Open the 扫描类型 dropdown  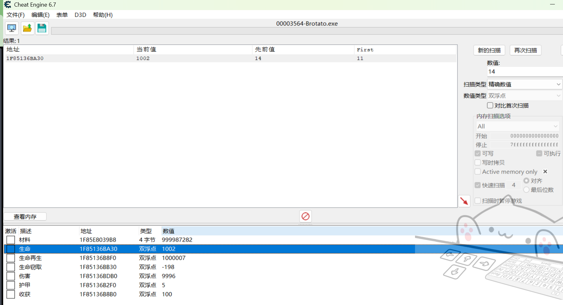coord(524,84)
